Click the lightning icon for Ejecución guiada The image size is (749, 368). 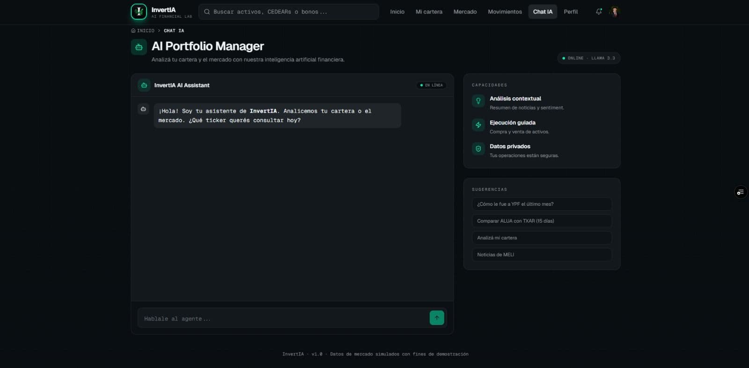tap(478, 125)
